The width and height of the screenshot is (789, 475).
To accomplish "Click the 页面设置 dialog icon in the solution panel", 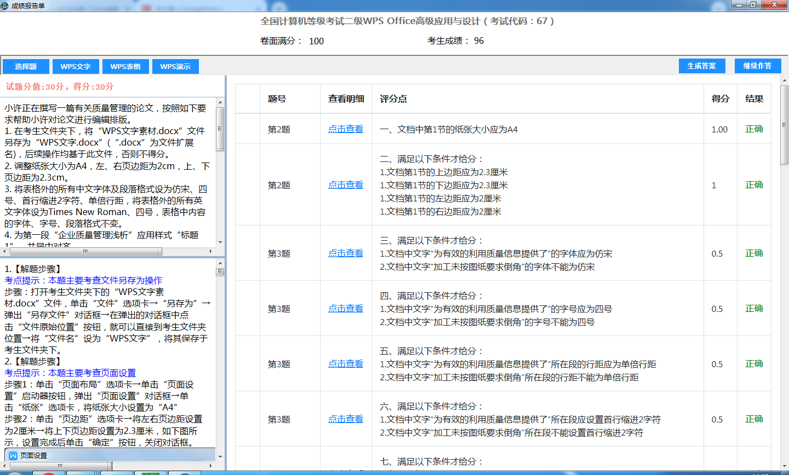I will click(x=13, y=455).
